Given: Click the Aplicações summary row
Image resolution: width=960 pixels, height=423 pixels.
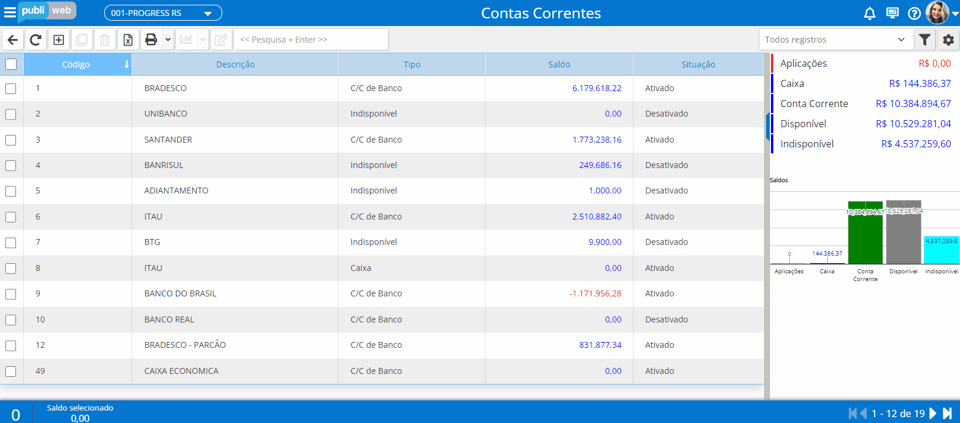Looking at the screenshot, I should pyautogui.click(x=865, y=63).
